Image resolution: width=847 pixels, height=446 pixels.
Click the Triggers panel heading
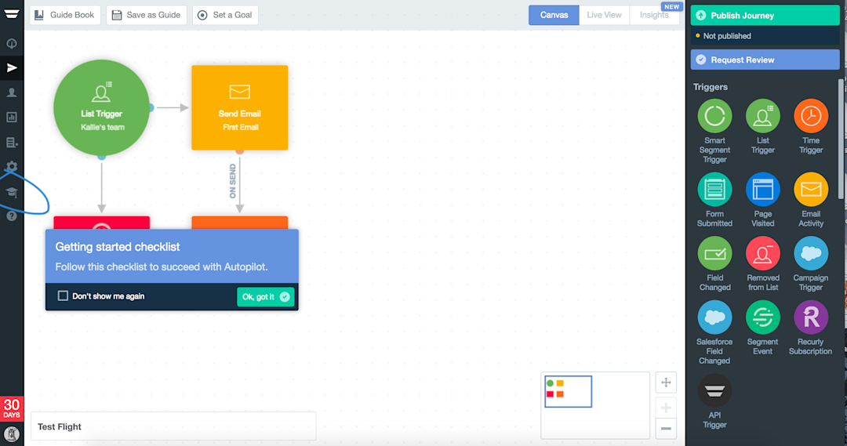(x=711, y=87)
